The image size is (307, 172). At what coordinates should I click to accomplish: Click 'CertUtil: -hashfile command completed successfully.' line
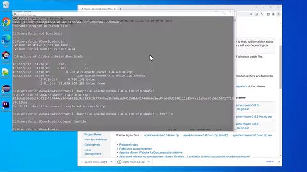59,106
